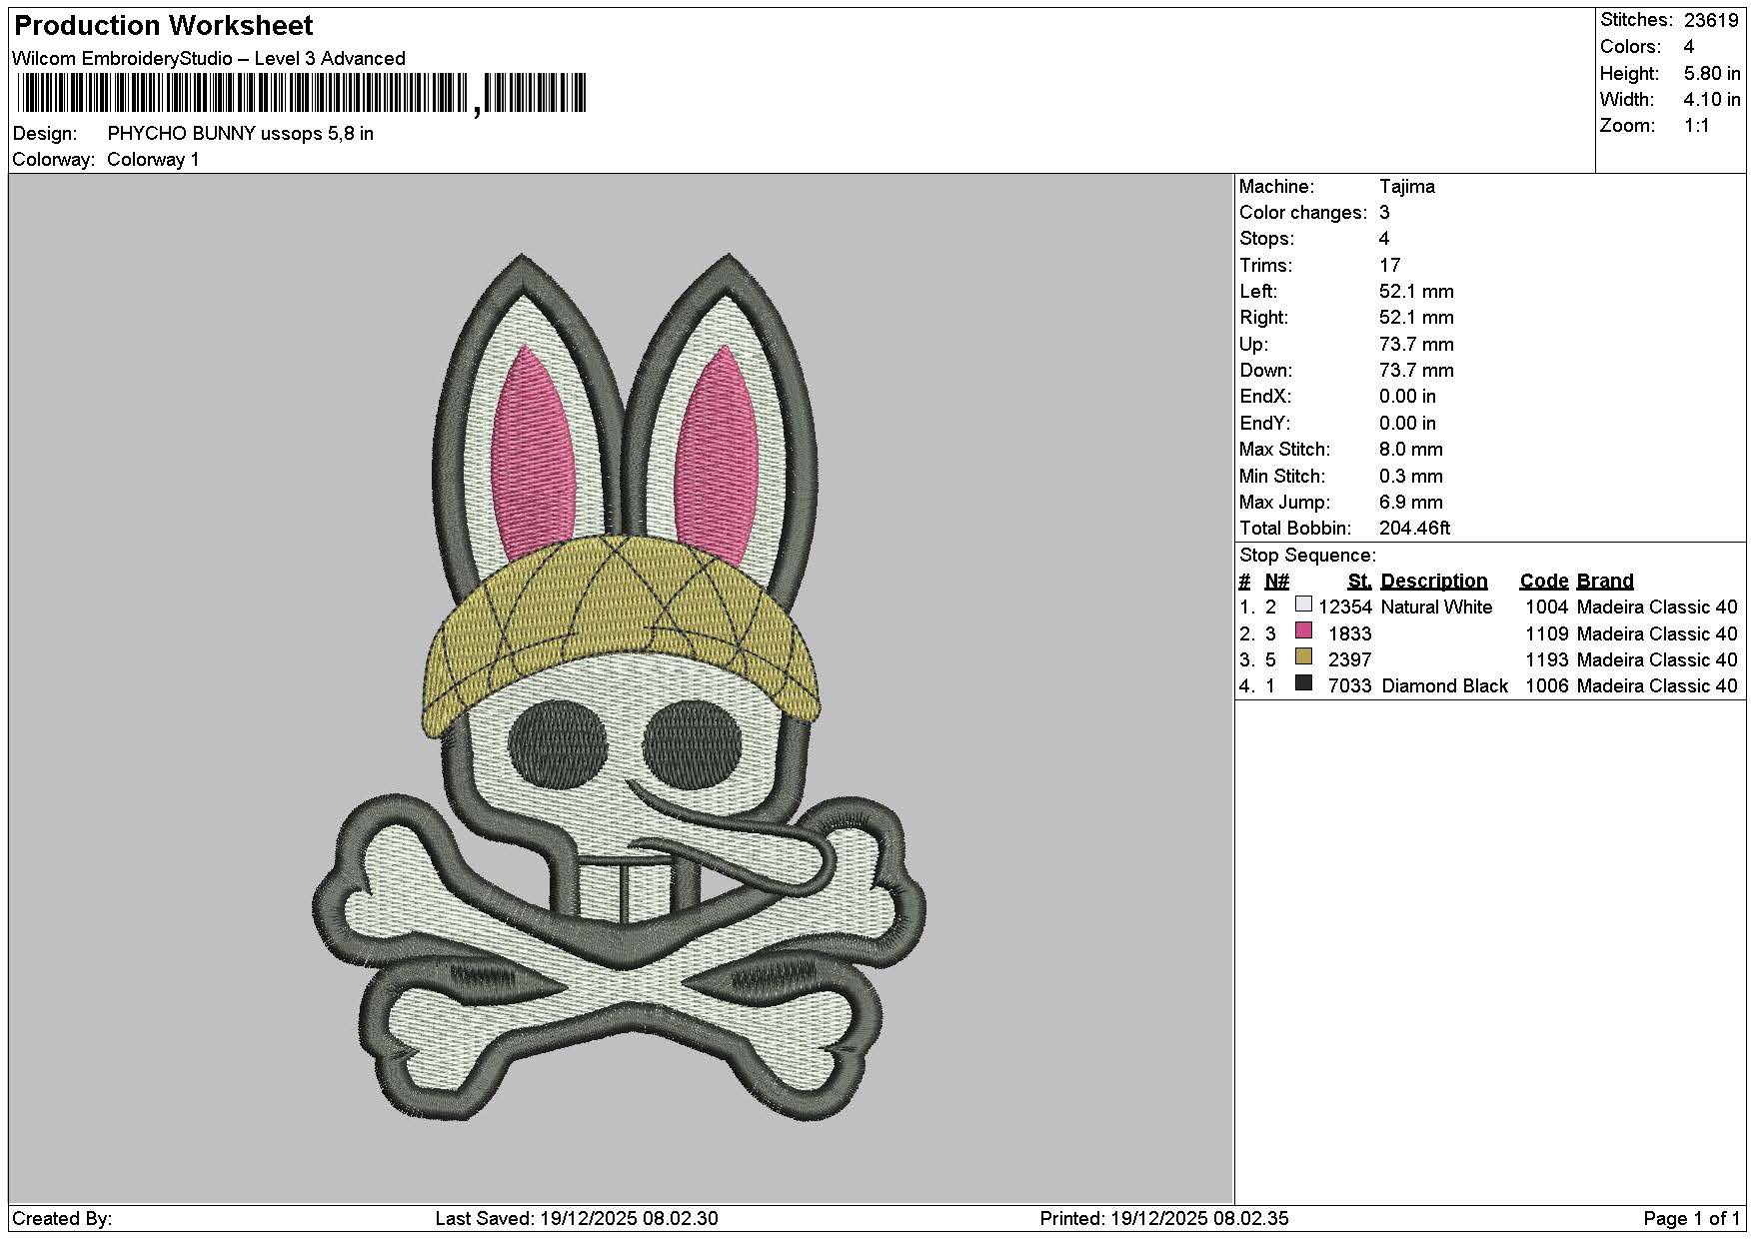Click the Last Saved timestamp
This screenshot has height=1239, width=1754.
click(x=577, y=1218)
